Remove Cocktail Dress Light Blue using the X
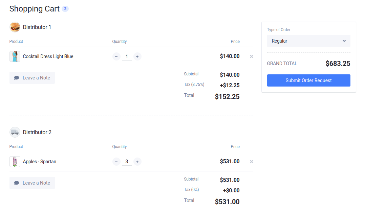365x215 pixels. [251, 56]
